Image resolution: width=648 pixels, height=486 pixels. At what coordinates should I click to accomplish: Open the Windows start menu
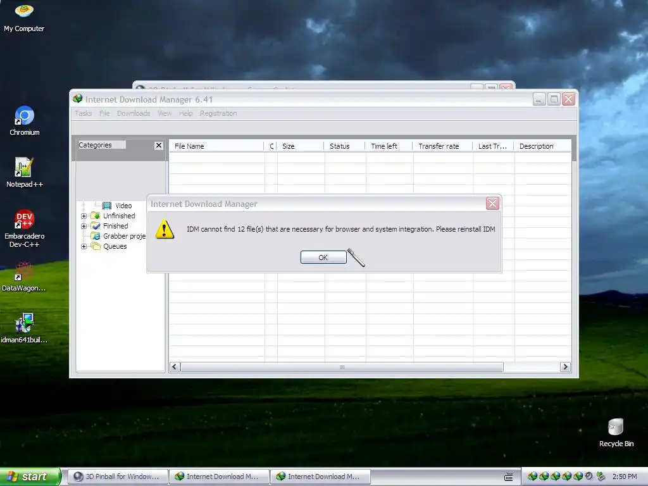(30, 477)
